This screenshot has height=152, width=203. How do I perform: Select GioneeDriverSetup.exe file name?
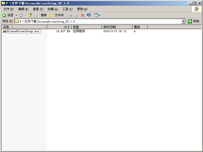(23, 31)
